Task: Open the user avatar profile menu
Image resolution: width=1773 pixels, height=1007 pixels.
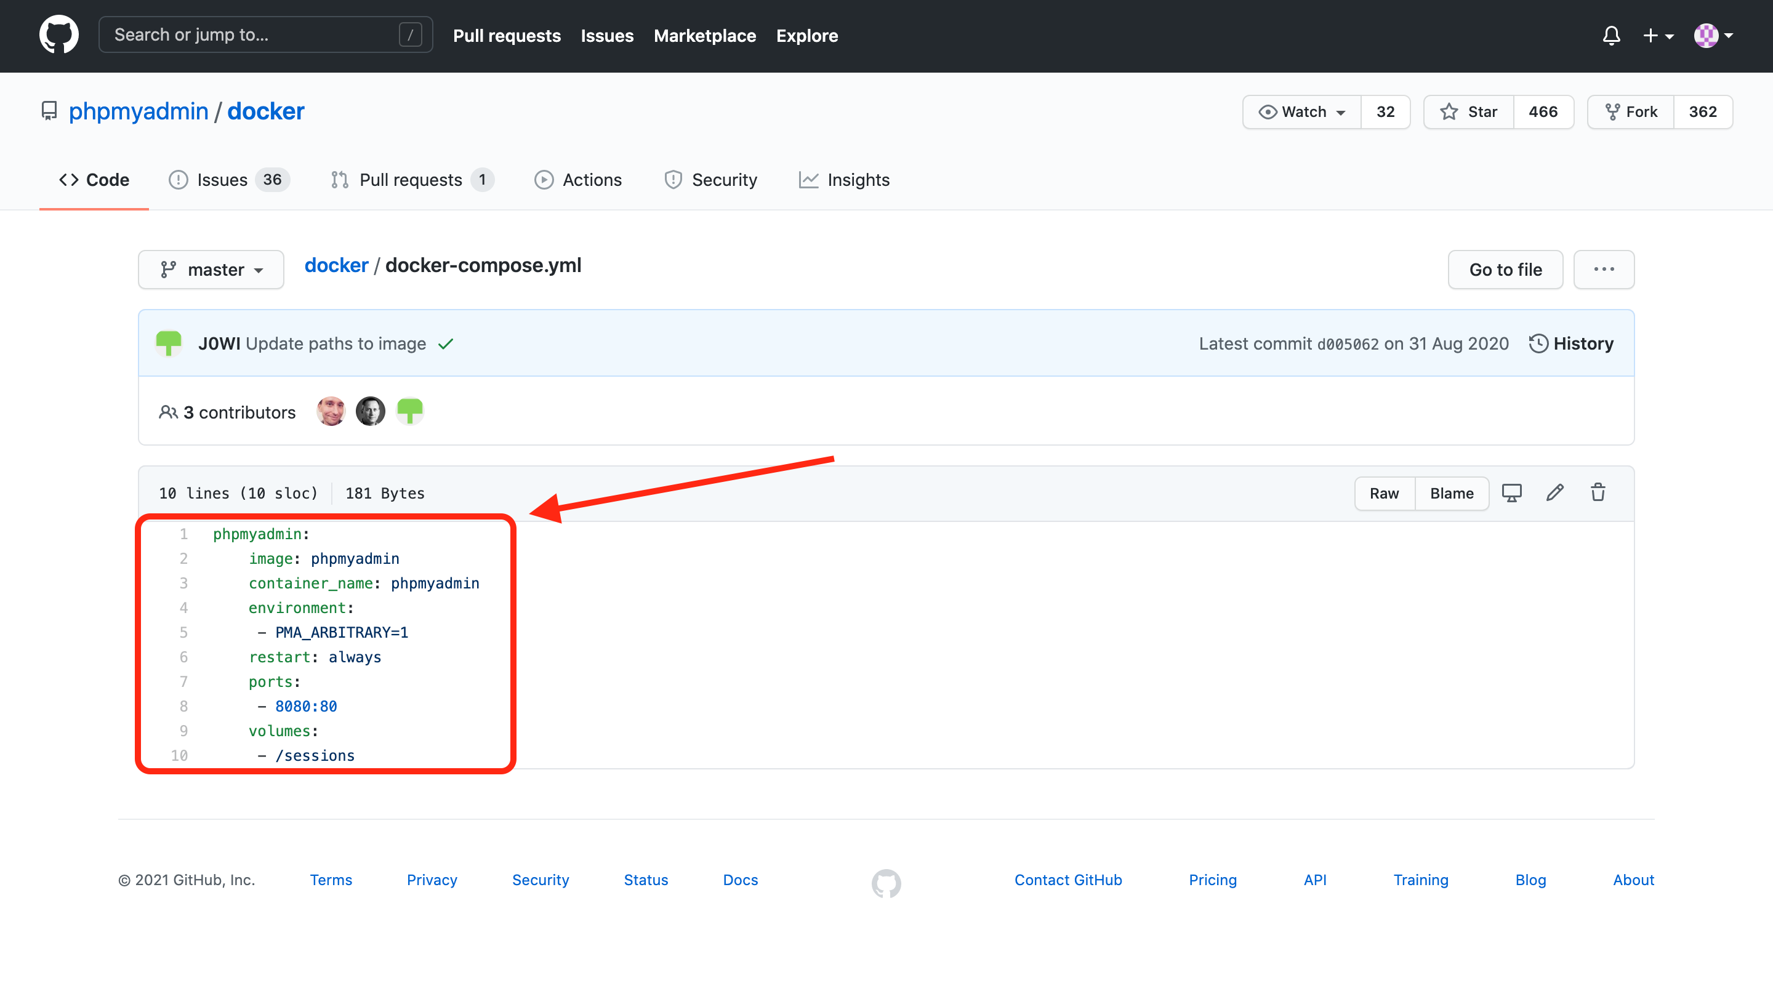Action: point(1713,35)
